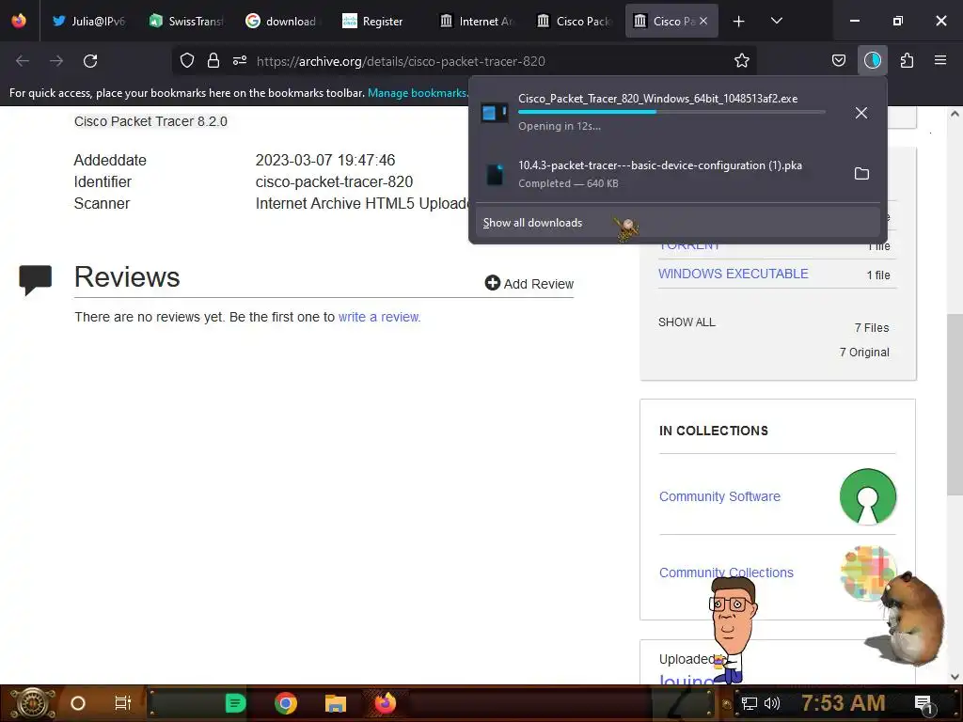Open the Save to Pocket icon
Screen dimensions: 963x722
(839, 61)
